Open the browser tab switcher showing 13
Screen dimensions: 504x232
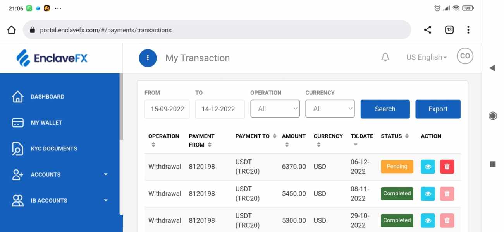point(449,30)
